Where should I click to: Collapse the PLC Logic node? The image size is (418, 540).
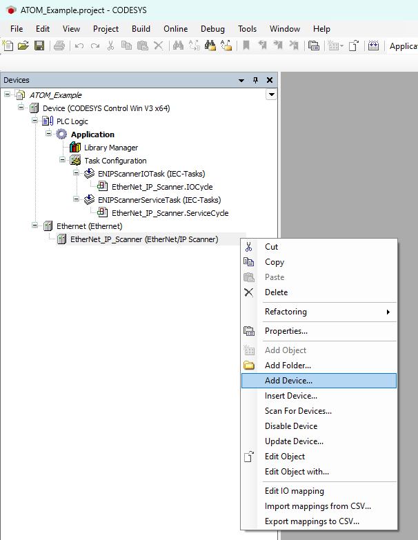34,120
